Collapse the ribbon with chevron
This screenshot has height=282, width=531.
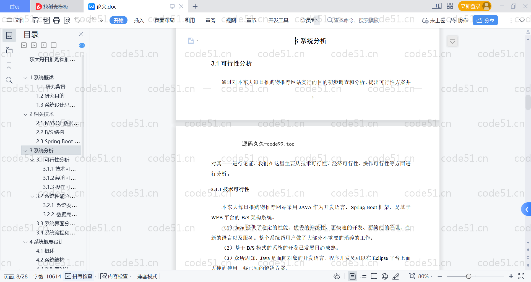522,20
